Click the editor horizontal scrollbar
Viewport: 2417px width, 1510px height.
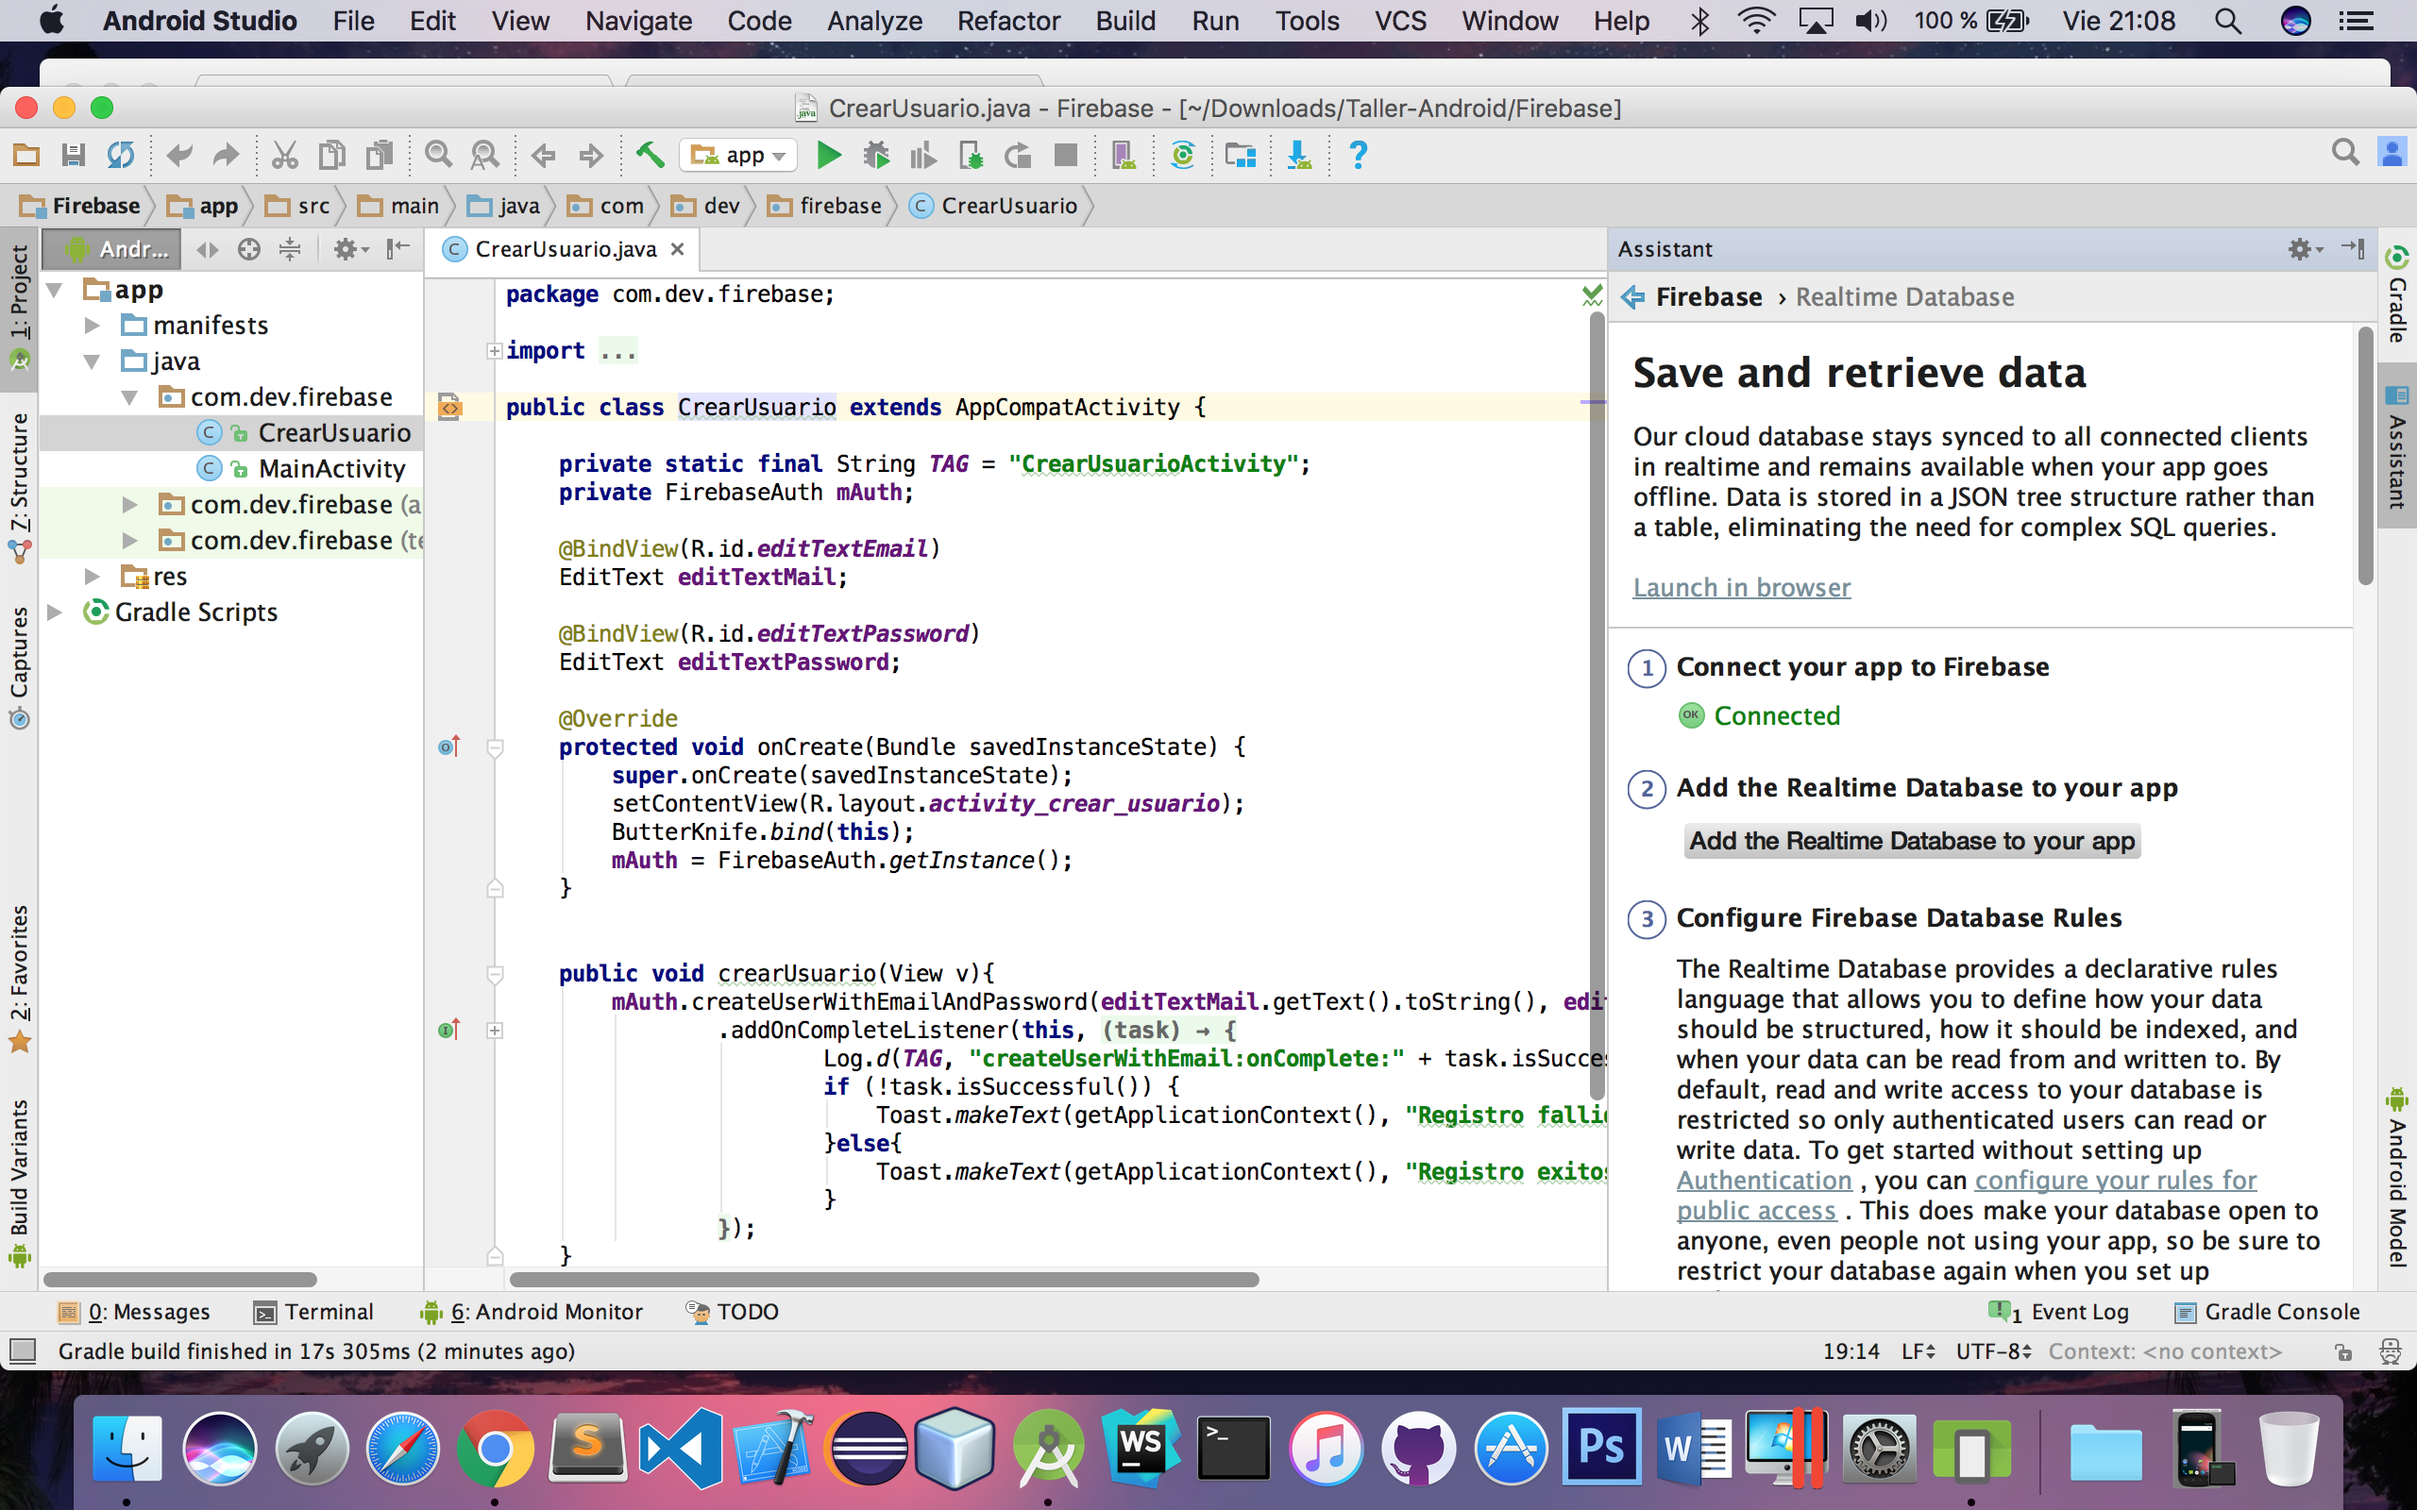(x=883, y=1280)
